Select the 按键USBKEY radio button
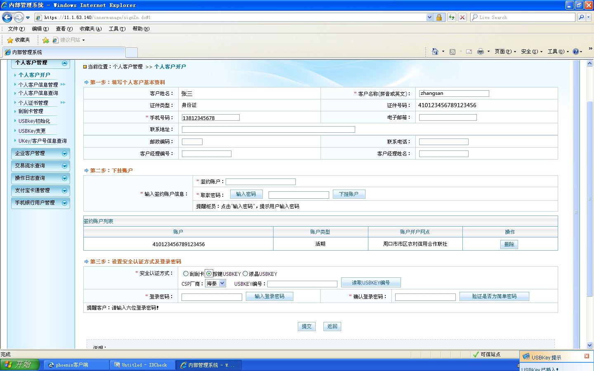Viewport: 594px width, 371px height. [x=209, y=274]
